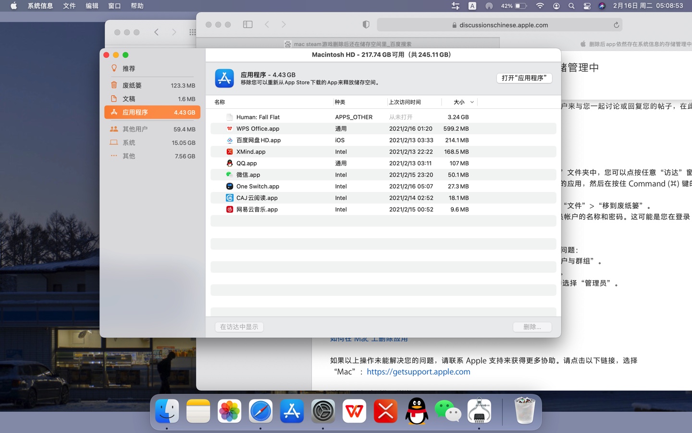Image resolution: width=692 pixels, height=433 pixels.
Task: Sort list by 大小 column chevron
Action: pyautogui.click(x=472, y=102)
